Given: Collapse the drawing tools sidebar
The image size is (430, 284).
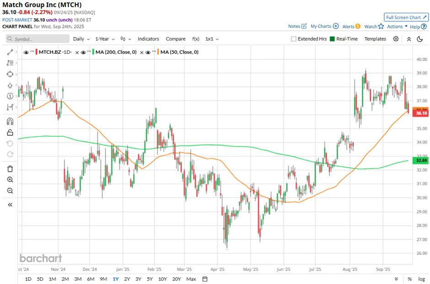Looking at the screenshot, I should point(10,205).
